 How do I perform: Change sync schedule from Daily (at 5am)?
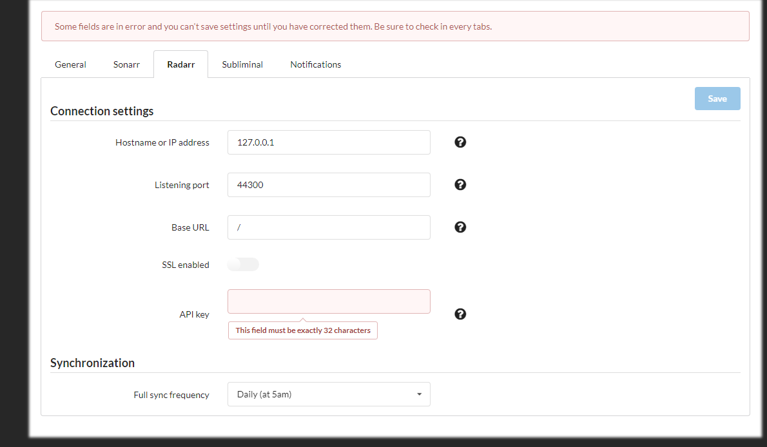point(329,394)
